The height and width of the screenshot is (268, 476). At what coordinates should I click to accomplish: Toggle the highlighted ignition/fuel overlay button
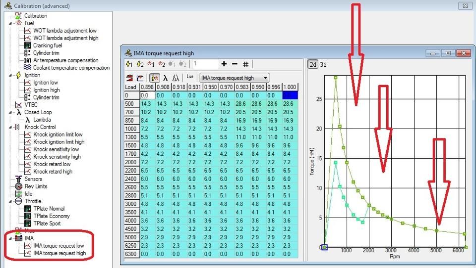pyautogui.click(x=155, y=78)
